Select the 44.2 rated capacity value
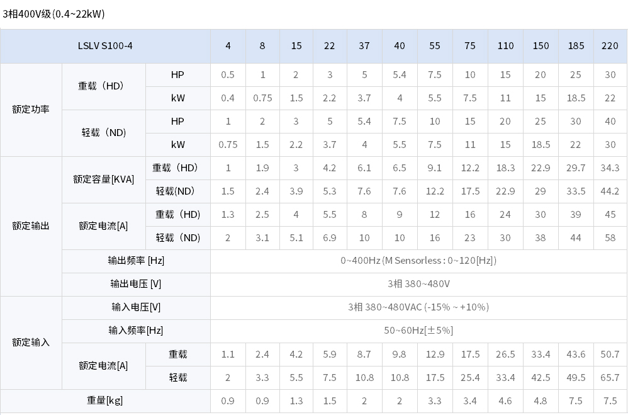This screenshot has height=415, width=628. [610, 191]
